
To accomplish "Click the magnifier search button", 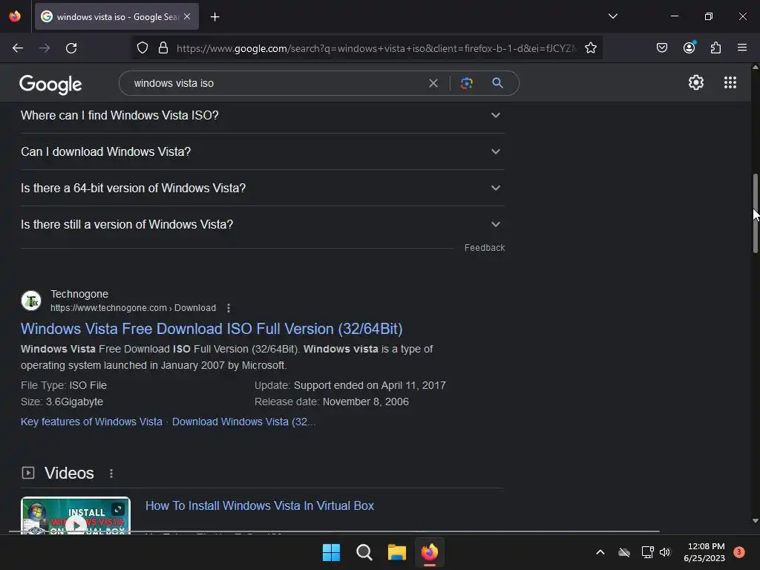I will coord(497,83).
